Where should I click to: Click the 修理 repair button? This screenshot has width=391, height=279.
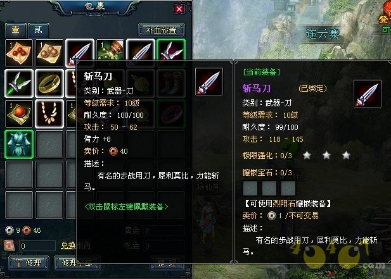click(x=29, y=263)
